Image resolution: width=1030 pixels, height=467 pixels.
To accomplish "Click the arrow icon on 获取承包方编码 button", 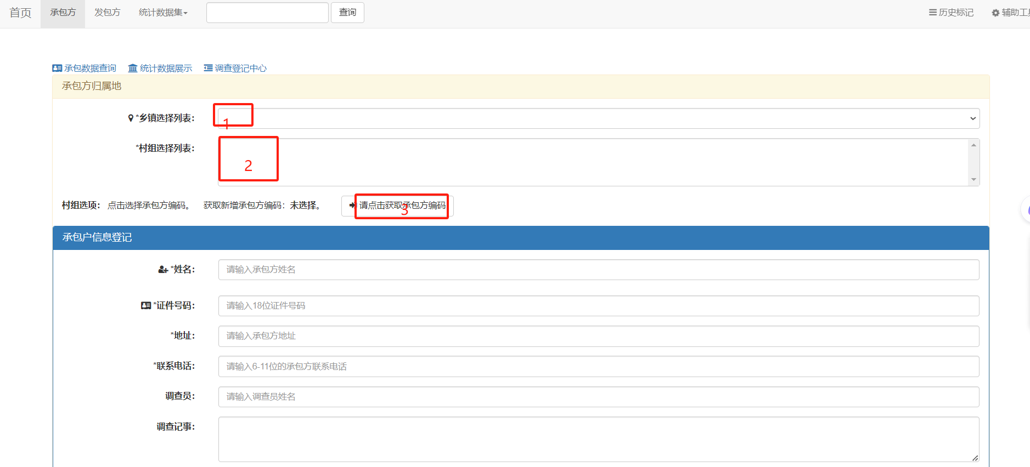I will tap(352, 206).
